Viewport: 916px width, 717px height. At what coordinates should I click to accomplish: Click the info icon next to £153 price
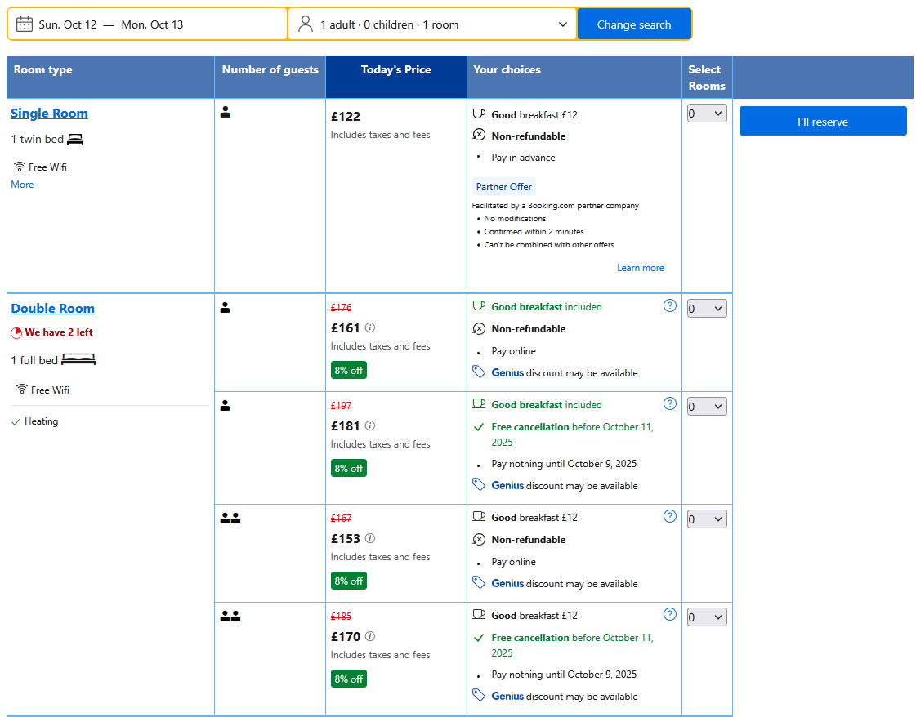point(370,538)
